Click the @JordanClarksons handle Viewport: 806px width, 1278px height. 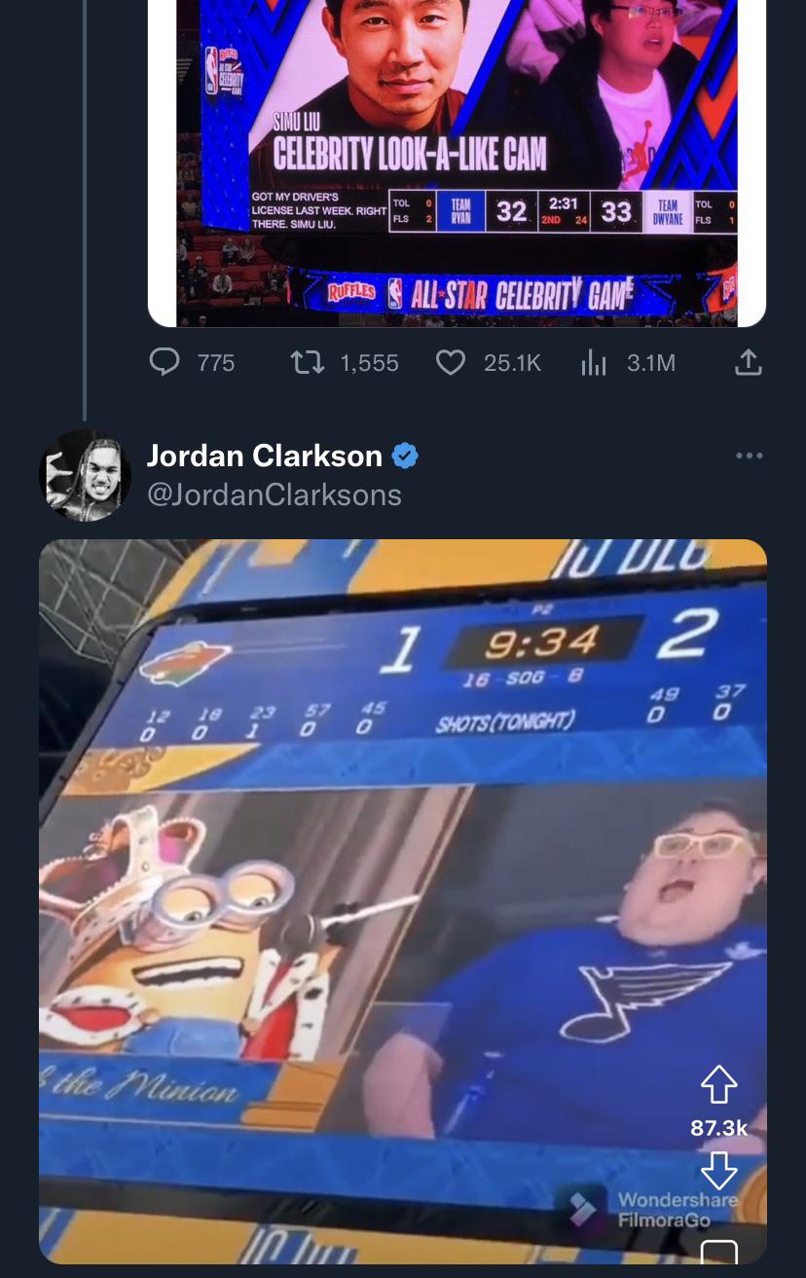[274, 494]
